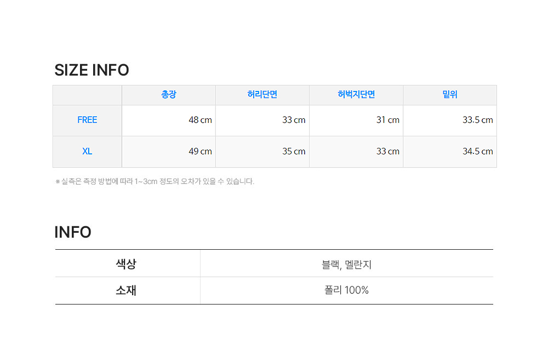Select FREE row's 33 cm waist value
This screenshot has width=548, height=356.
[294, 120]
